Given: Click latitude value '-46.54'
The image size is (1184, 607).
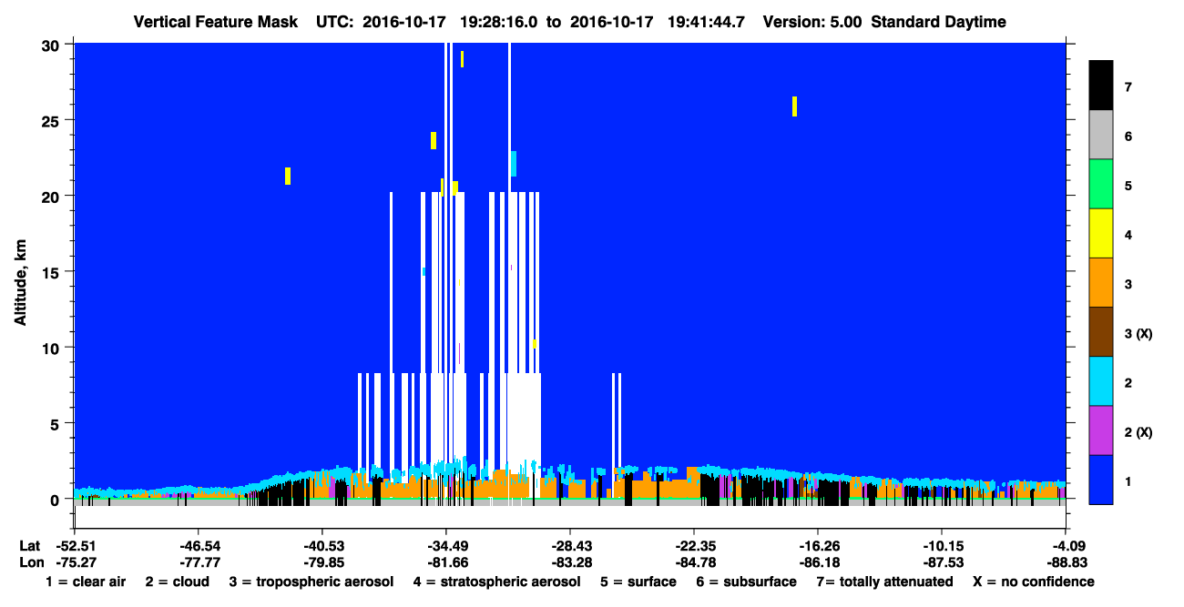Looking at the screenshot, I should point(198,546).
